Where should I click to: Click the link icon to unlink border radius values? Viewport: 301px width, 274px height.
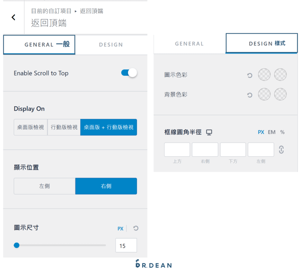[x=281, y=149]
